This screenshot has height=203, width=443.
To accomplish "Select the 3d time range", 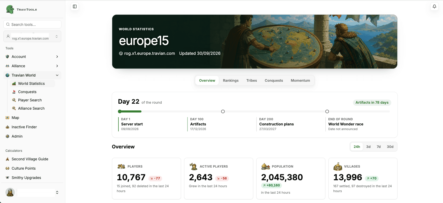I will (x=368, y=147).
